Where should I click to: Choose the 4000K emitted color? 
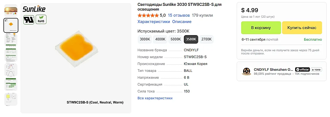(x=160, y=39)
